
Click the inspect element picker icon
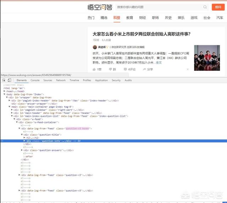(x=4, y=80)
